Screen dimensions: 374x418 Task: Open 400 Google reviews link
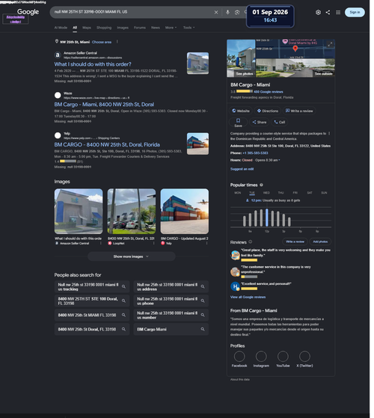269,92
